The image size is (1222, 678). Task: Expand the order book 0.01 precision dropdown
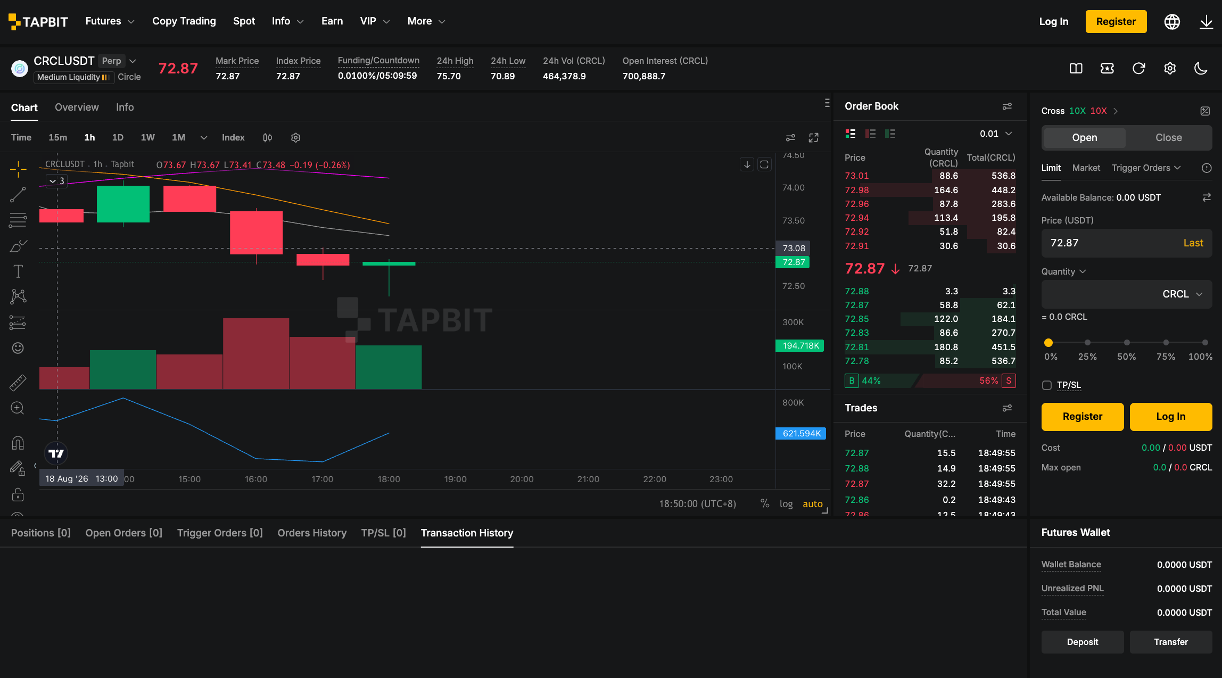coord(996,134)
